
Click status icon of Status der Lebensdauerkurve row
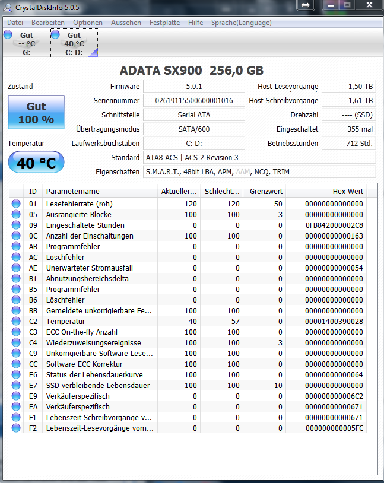point(16,374)
